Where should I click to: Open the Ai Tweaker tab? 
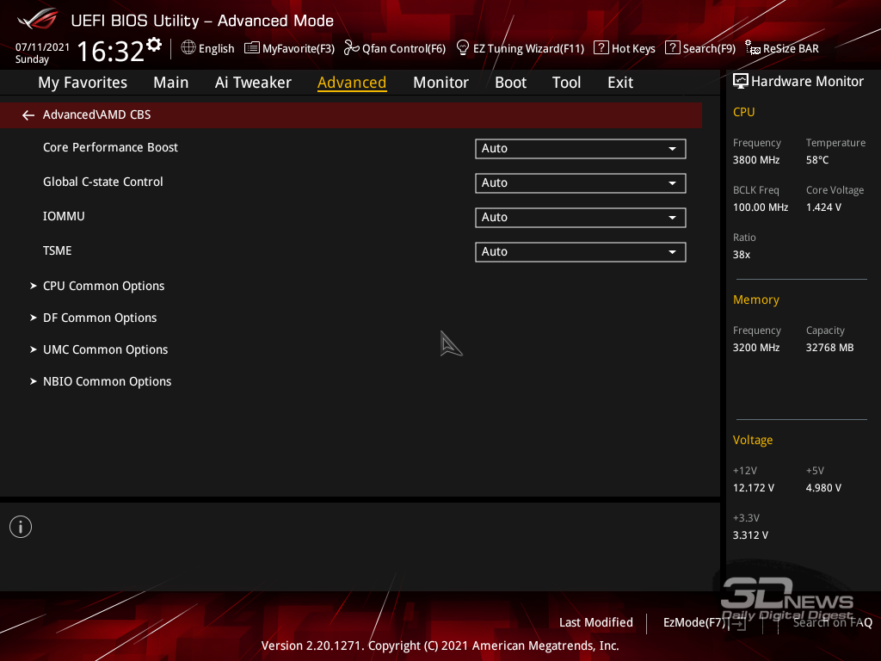click(253, 83)
